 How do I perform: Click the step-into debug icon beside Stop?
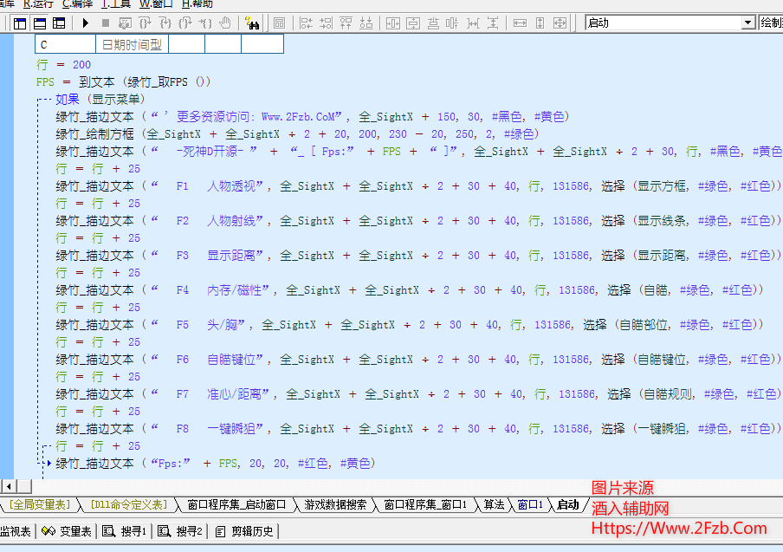(x=126, y=23)
